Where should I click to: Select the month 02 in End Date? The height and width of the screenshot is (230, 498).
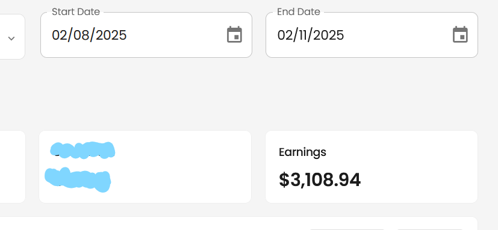point(284,35)
